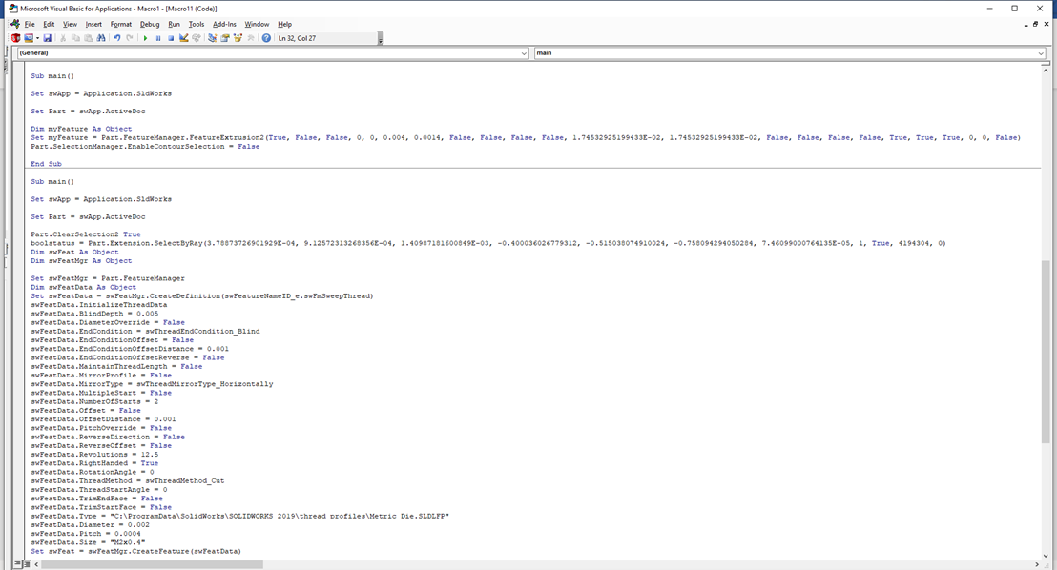
Task: Open Find using the binoculars icon
Action: 102,37
